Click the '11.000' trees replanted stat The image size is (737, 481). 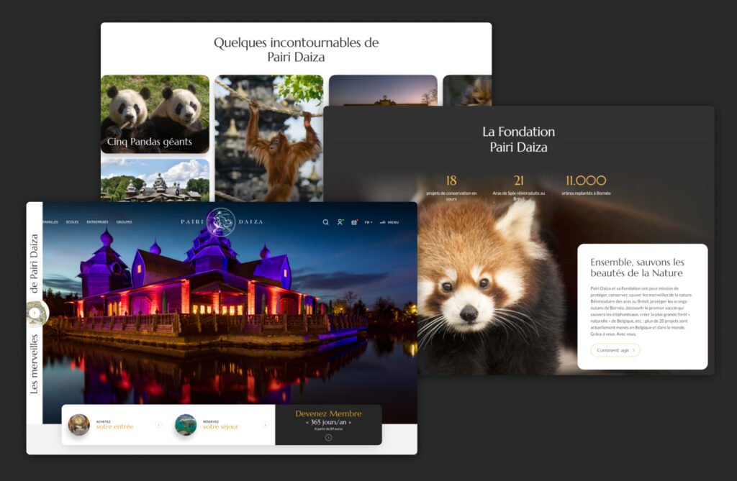(x=586, y=180)
